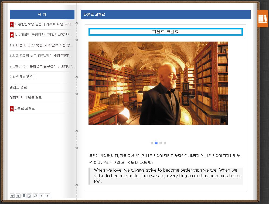The height and width of the screenshot is (204, 269).
Task: Open 파울로 코엘료 in table of contents
Action: (24, 108)
